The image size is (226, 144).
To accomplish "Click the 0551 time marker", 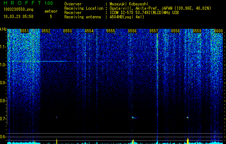I will pyautogui.click(x=24, y=31).
